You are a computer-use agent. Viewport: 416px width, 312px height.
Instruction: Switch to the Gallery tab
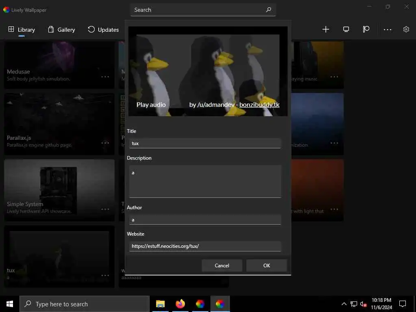pos(61,30)
